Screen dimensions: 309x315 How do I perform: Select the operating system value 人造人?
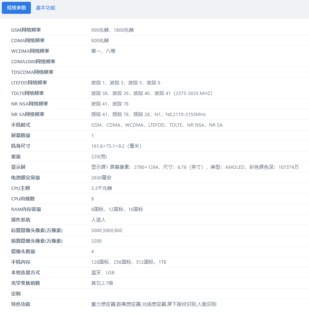tap(99, 220)
